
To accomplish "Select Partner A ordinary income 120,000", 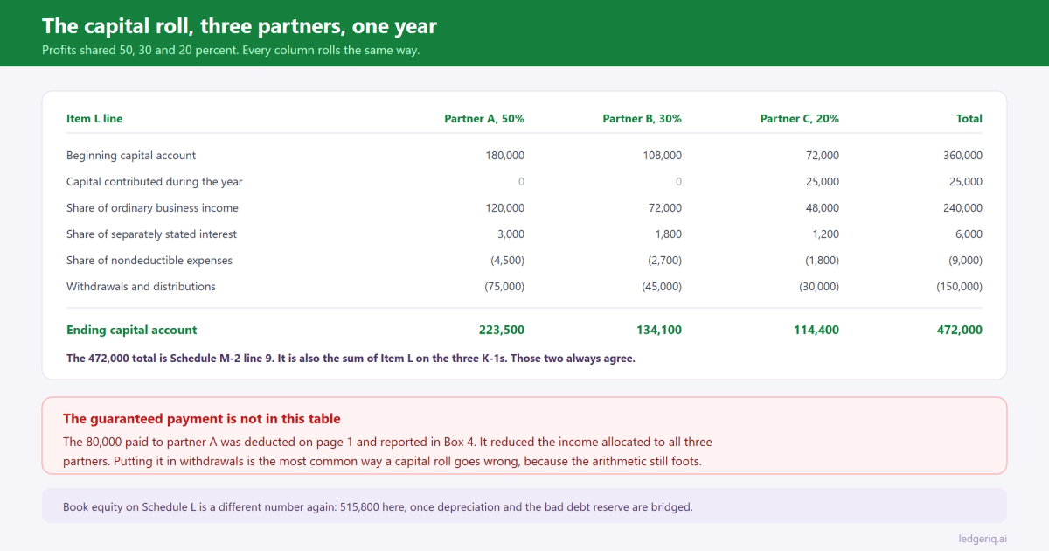I will [505, 208].
